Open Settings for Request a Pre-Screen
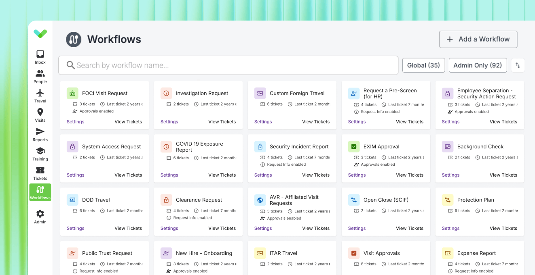The width and height of the screenshot is (535, 275). [x=357, y=122]
